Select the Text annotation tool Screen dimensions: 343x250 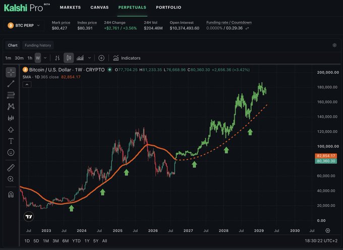tap(11, 141)
